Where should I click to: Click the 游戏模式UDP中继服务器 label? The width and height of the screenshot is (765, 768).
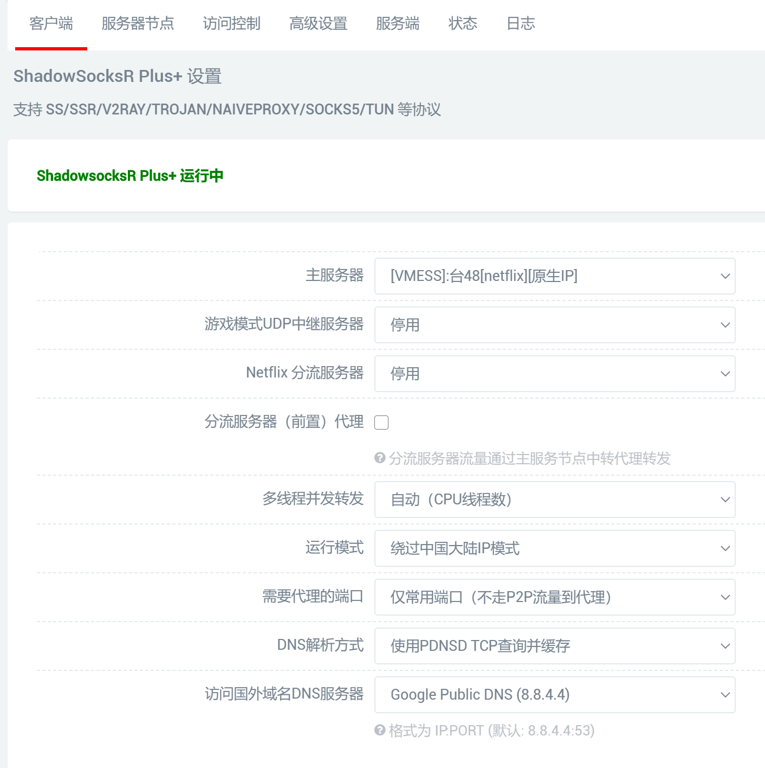click(x=284, y=324)
